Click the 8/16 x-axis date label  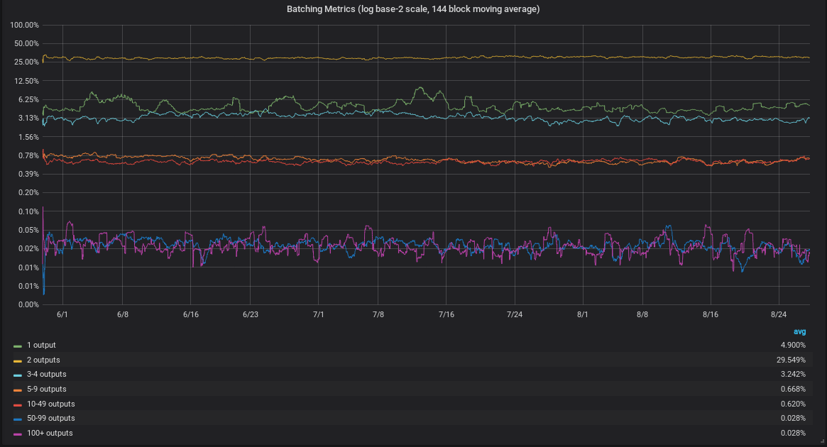(x=711, y=314)
